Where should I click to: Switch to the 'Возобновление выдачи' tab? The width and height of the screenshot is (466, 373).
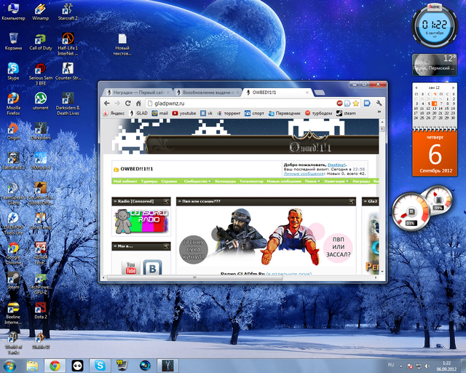[207, 92]
